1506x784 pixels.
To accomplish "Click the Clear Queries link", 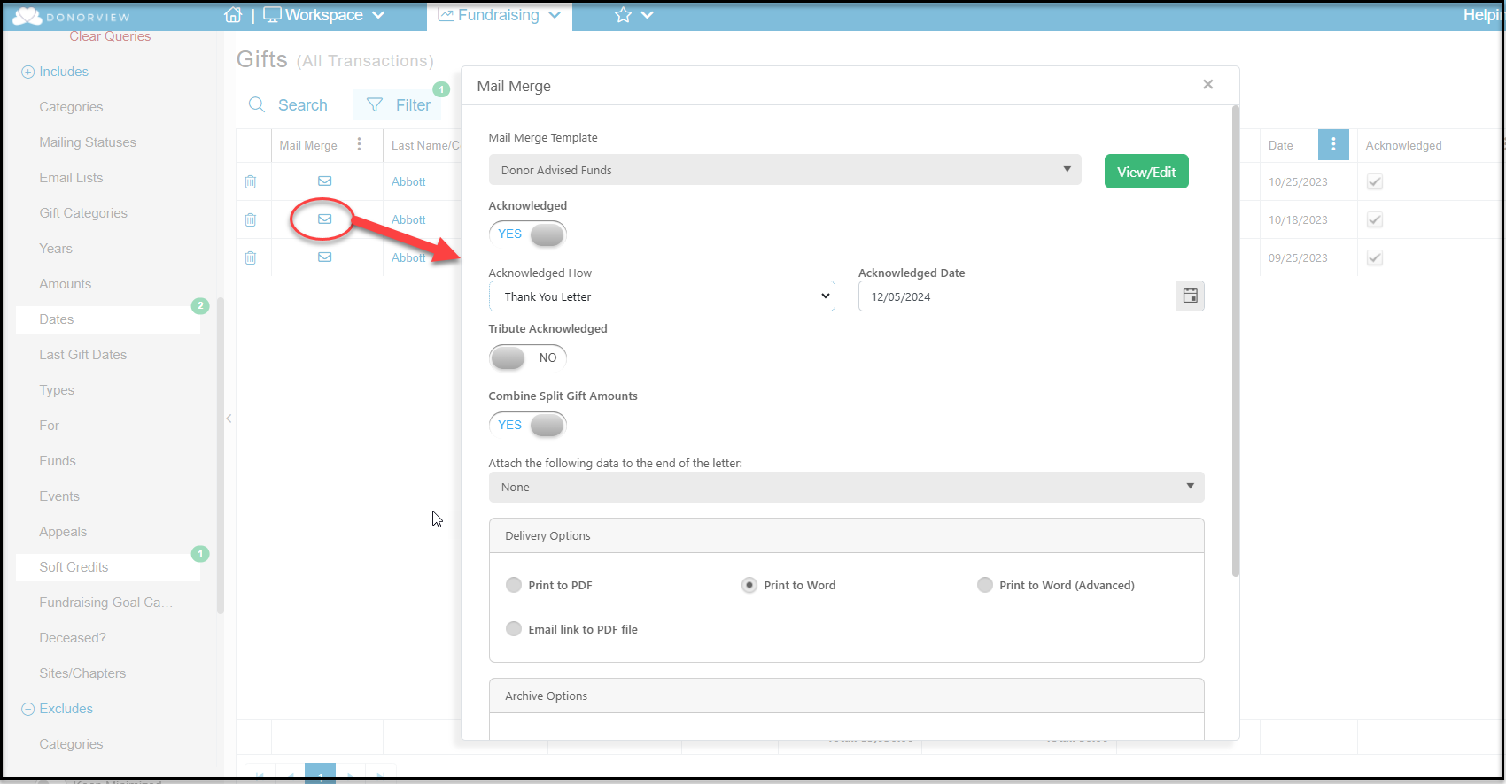I will pyautogui.click(x=110, y=36).
